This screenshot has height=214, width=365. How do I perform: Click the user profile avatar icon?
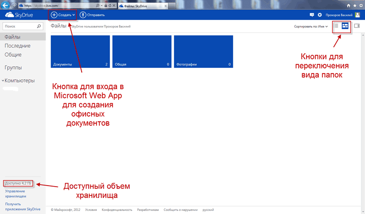point(357,15)
